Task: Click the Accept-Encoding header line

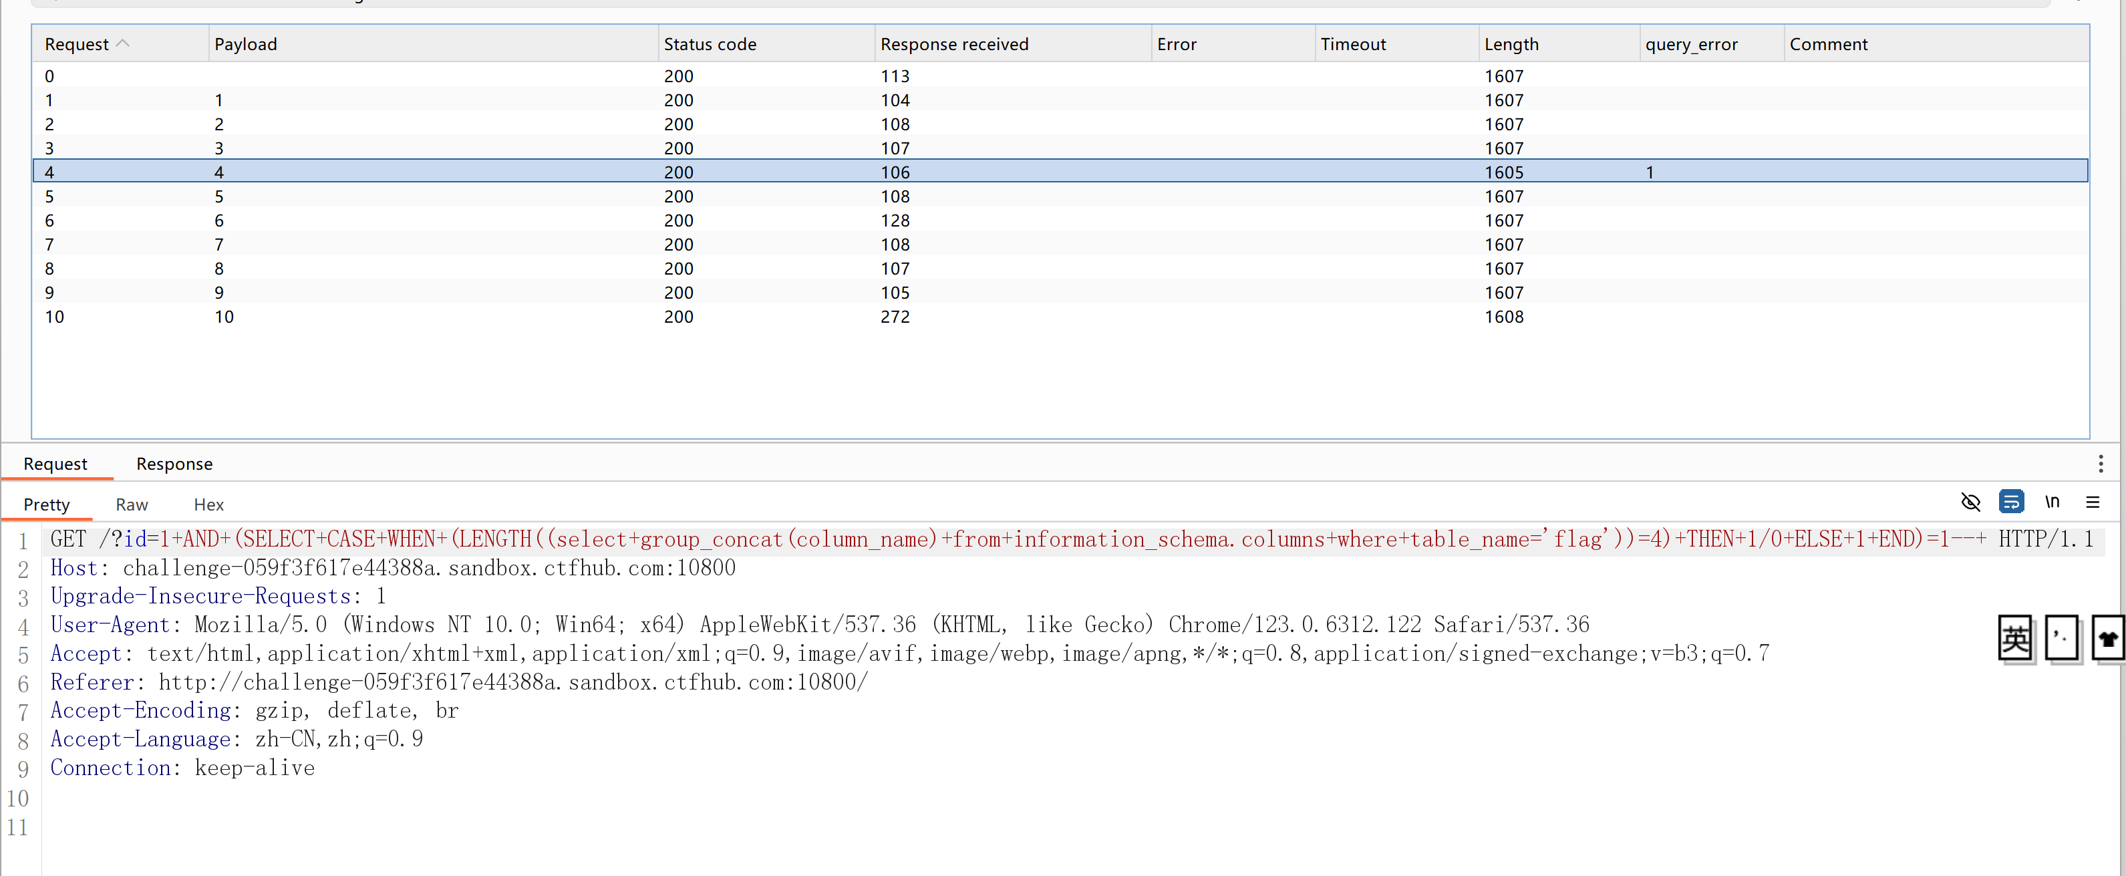Action: (254, 710)
